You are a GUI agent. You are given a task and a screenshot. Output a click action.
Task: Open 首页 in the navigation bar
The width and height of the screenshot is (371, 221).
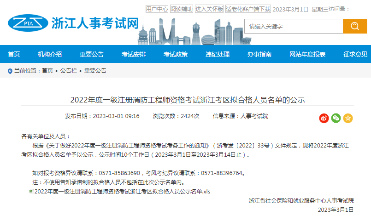[14, 54]
